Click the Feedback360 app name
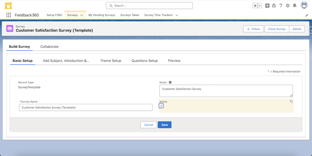 pos(27,15)
